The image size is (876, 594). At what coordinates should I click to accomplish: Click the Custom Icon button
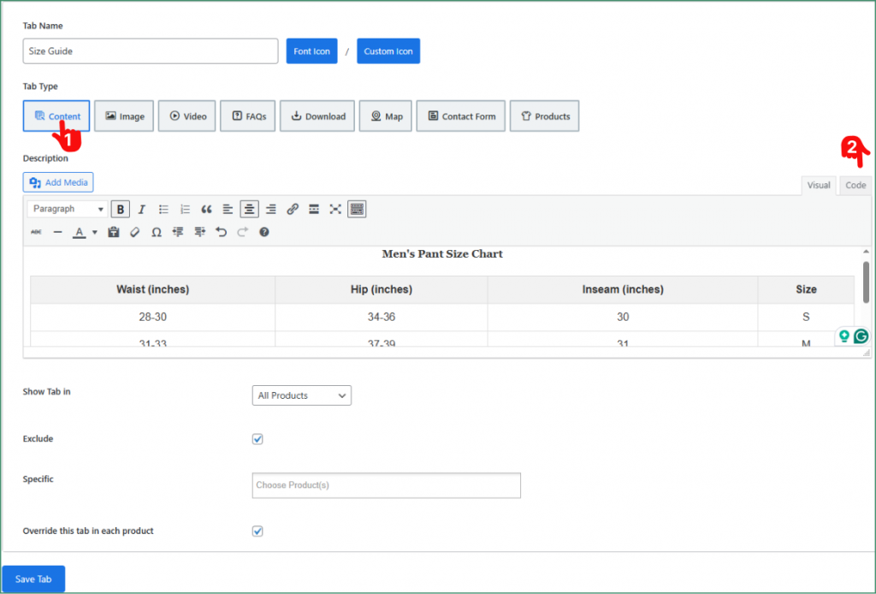pyautogui.click(x=388, y=51)
